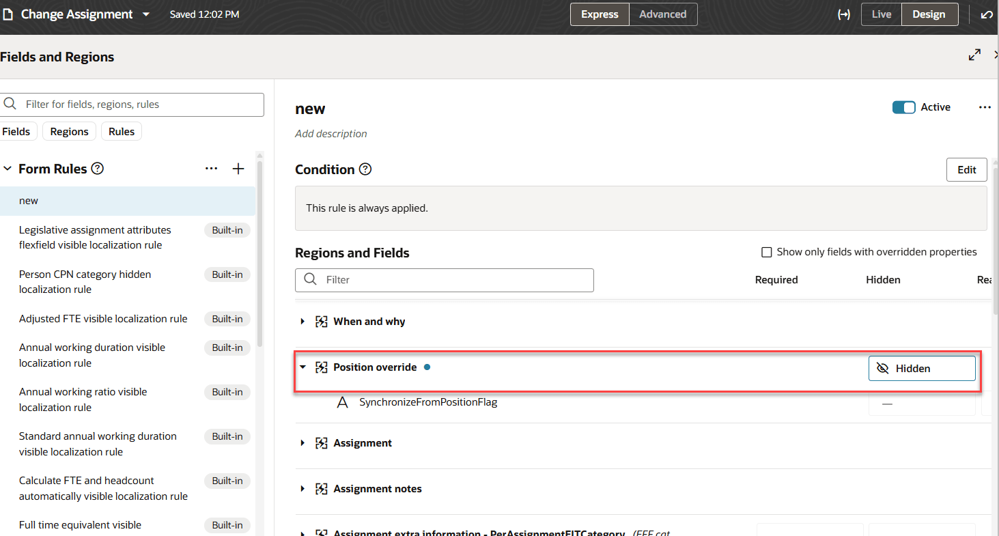Screen dimensions: 999x536
Task: Click the page-width toggle icon beside Live
Action: [844, 14]
